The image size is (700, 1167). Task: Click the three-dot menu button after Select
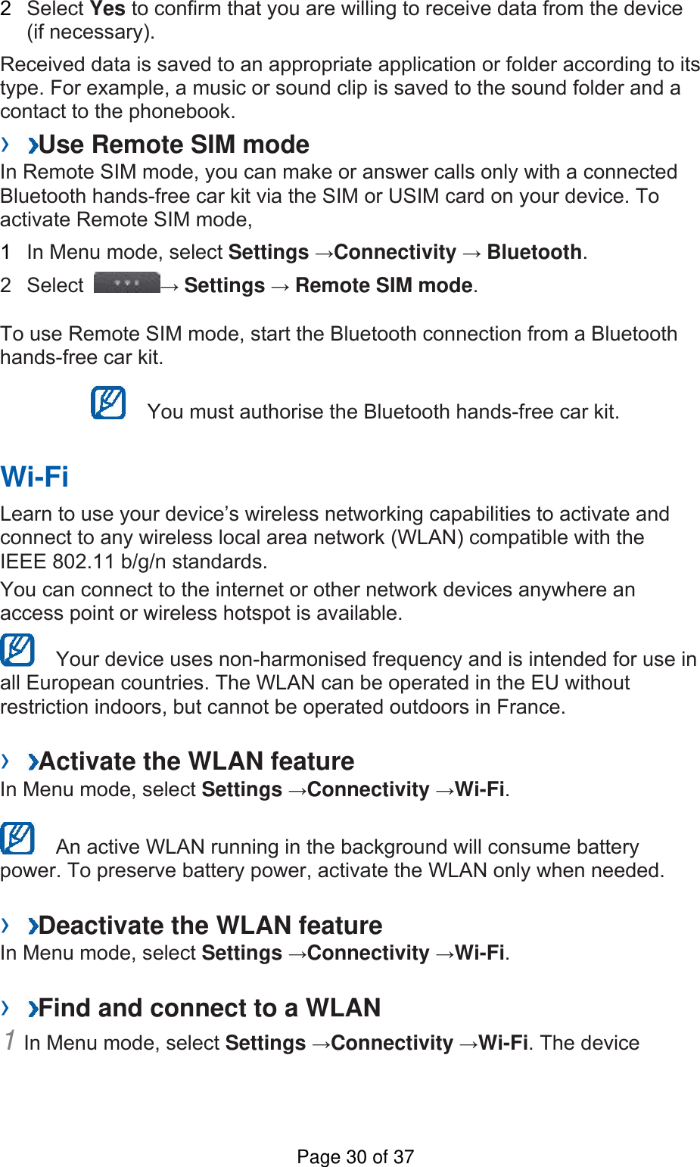126,283
